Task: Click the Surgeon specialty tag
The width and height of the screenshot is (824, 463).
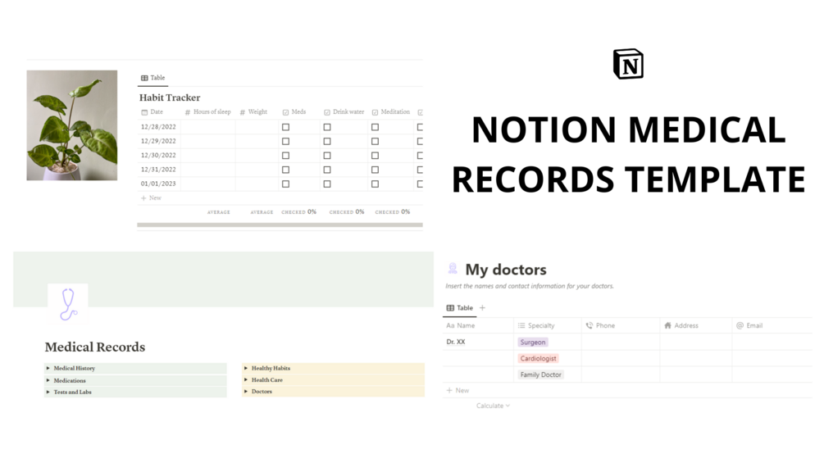Action: pos(533,343)
